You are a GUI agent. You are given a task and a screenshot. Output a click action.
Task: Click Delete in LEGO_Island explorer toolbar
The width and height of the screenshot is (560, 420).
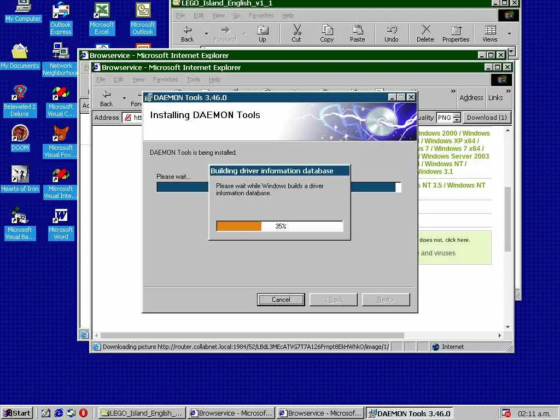pyautogui.click(x=425, y=34)
